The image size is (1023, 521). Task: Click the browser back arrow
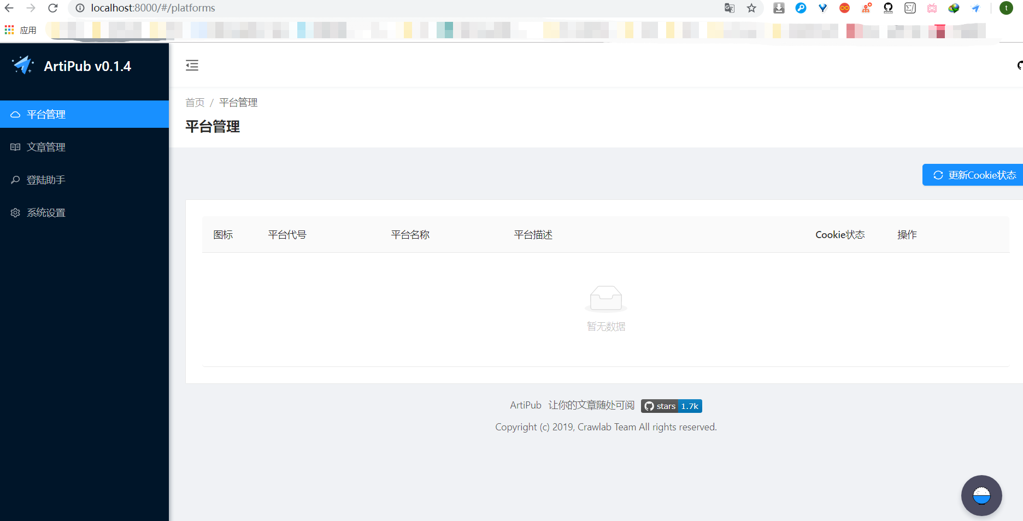9,8
